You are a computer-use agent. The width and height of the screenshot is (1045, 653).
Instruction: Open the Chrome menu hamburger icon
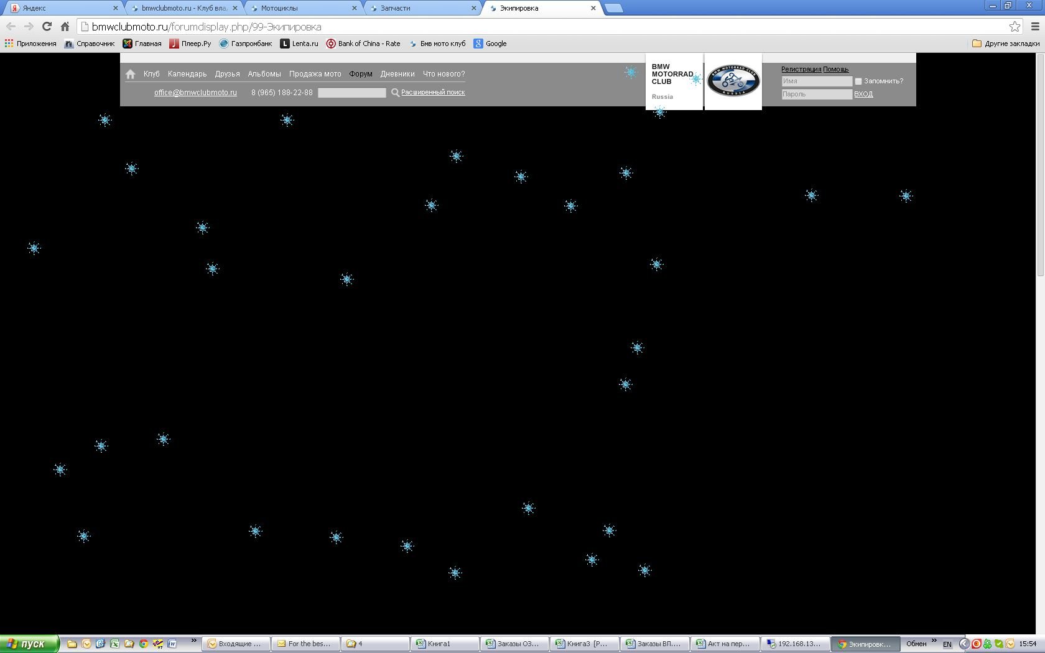(x=1035, y=26)
